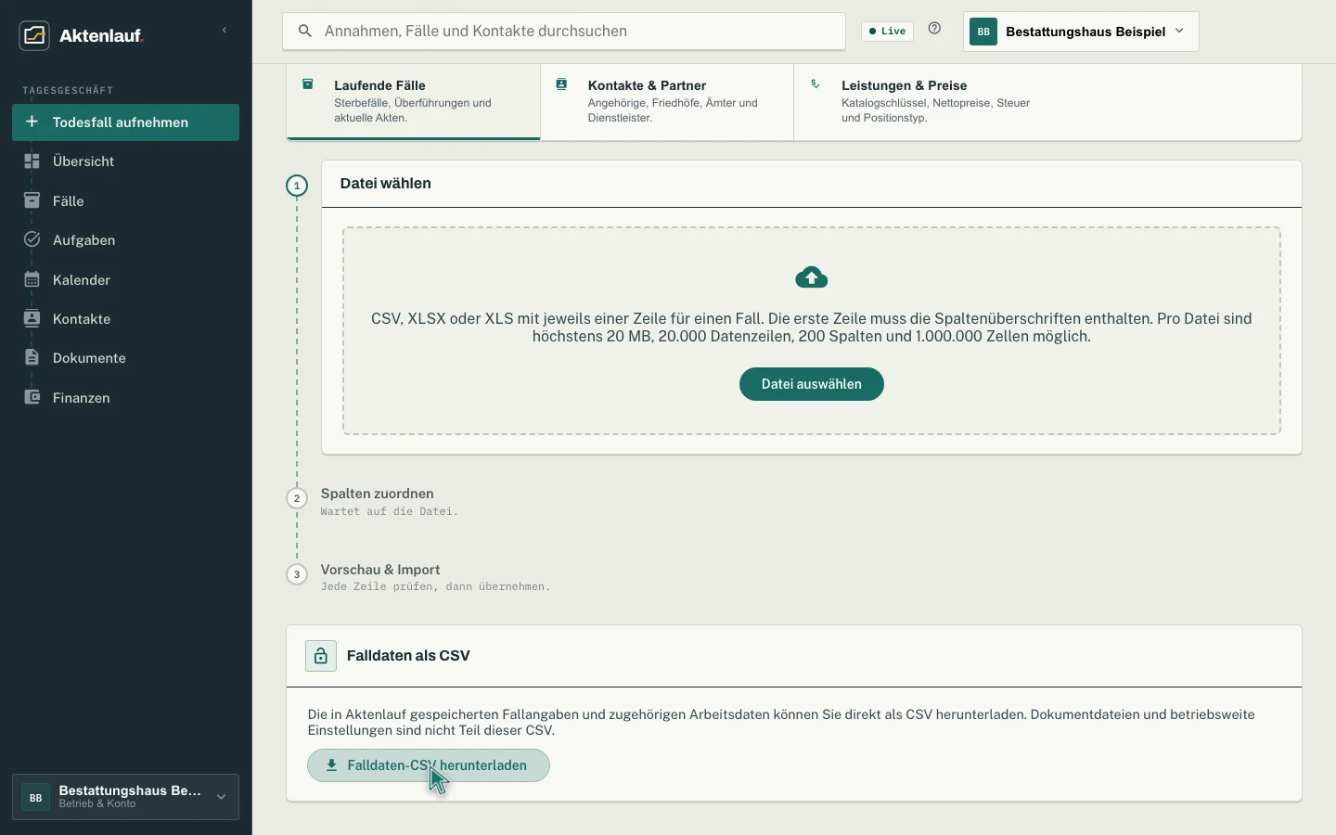Click the Kalender calendar icon
The image size is (1336, 835).
point(32,279)
